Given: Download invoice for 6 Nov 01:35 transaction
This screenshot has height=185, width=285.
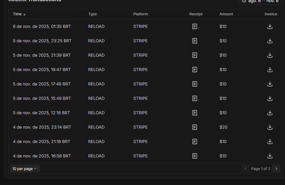Looking at the screenshot, I should point(270,26).
